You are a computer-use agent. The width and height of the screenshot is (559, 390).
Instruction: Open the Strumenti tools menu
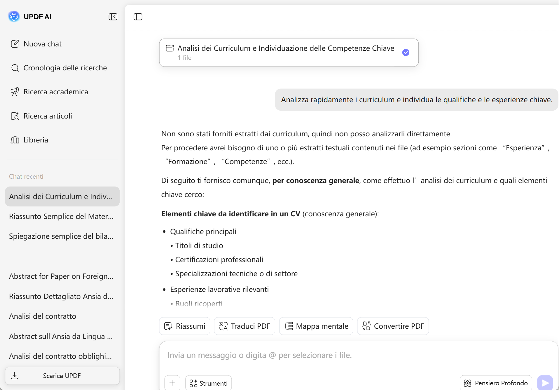tap(208, 383)
